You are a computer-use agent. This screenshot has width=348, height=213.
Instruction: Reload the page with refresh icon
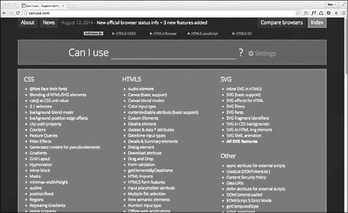coord(18,13)
